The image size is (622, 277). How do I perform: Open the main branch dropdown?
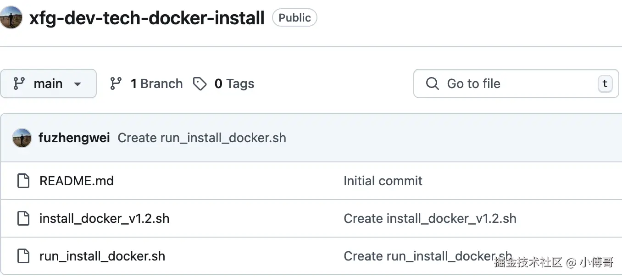tap(48, 83)
